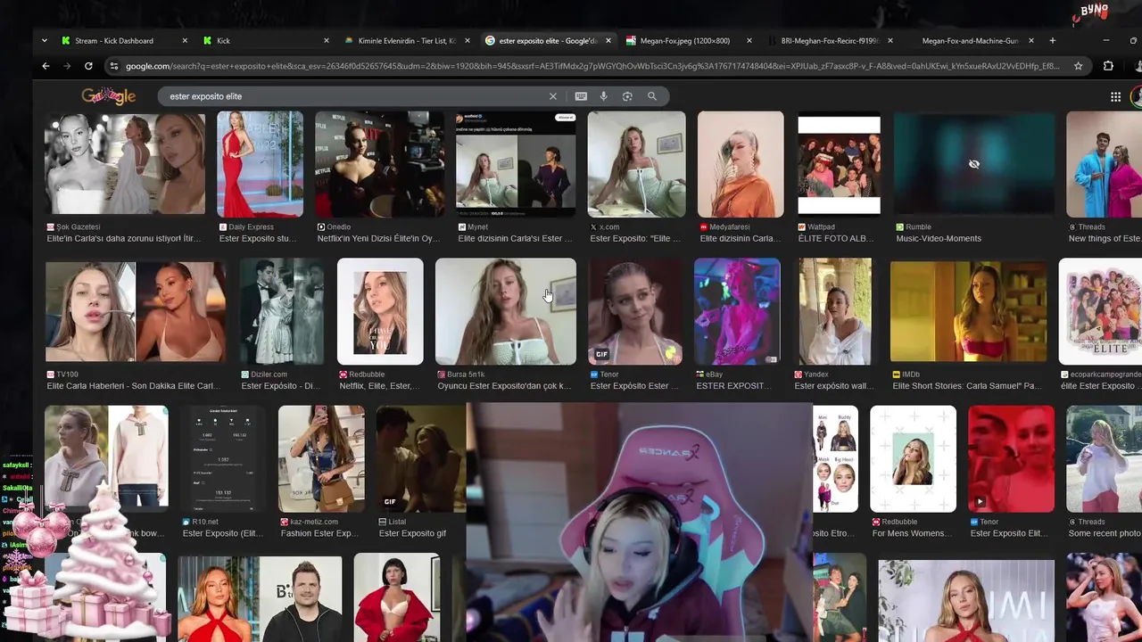
Task: Open the on-screen keyboard input tool
Action: pyautogui.click(x=581, y=96)
